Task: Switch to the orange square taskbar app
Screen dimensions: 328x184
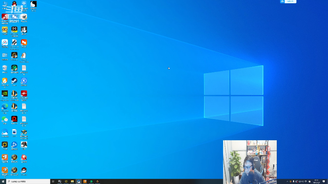Action: click(x=85, y=182)
